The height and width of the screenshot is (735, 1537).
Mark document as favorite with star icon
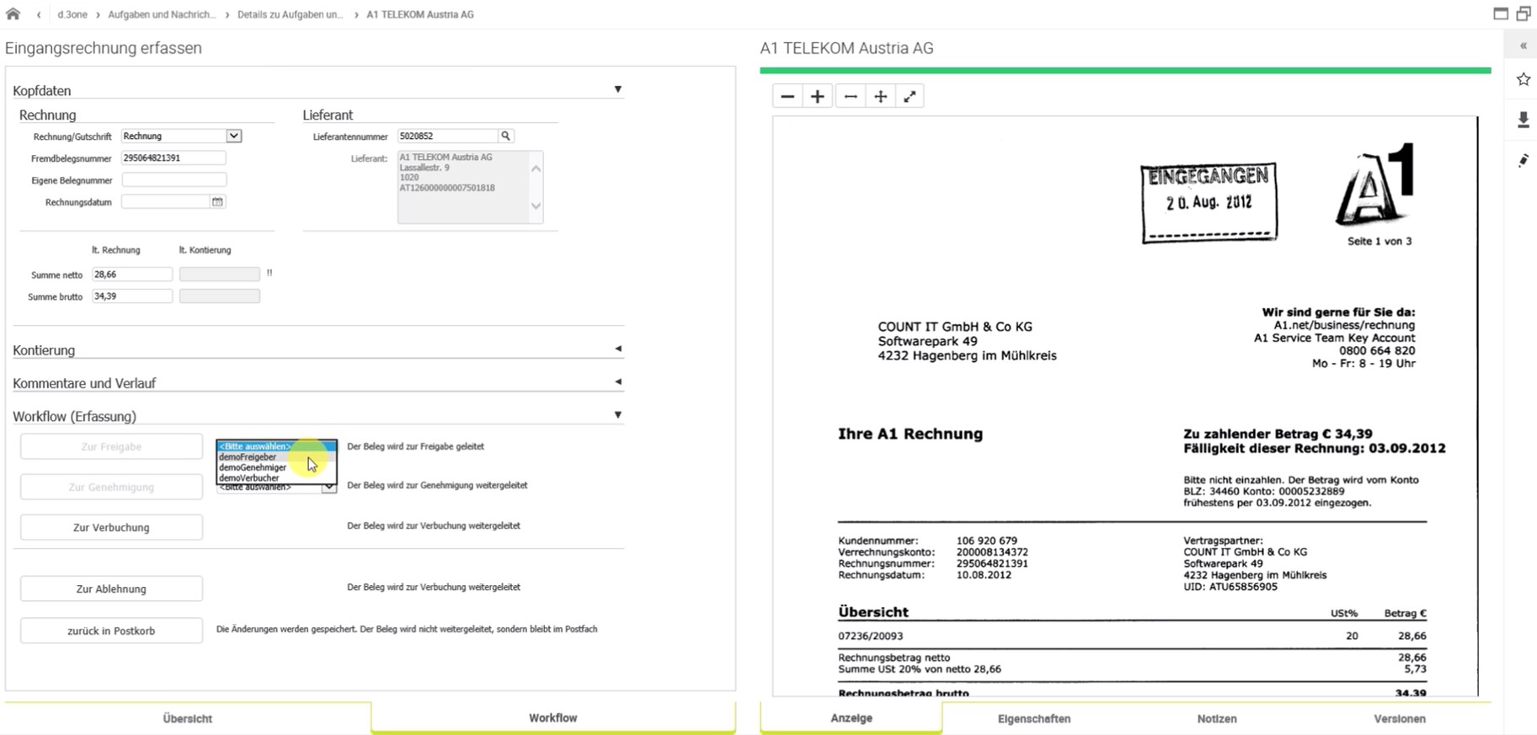click(1523, 79)
